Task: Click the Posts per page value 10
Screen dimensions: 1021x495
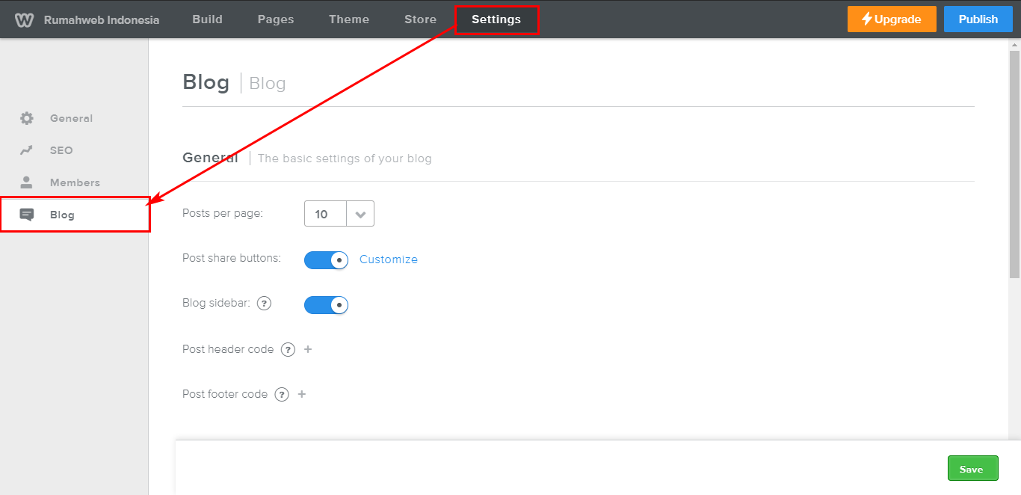Action: [x=321, y=214]
